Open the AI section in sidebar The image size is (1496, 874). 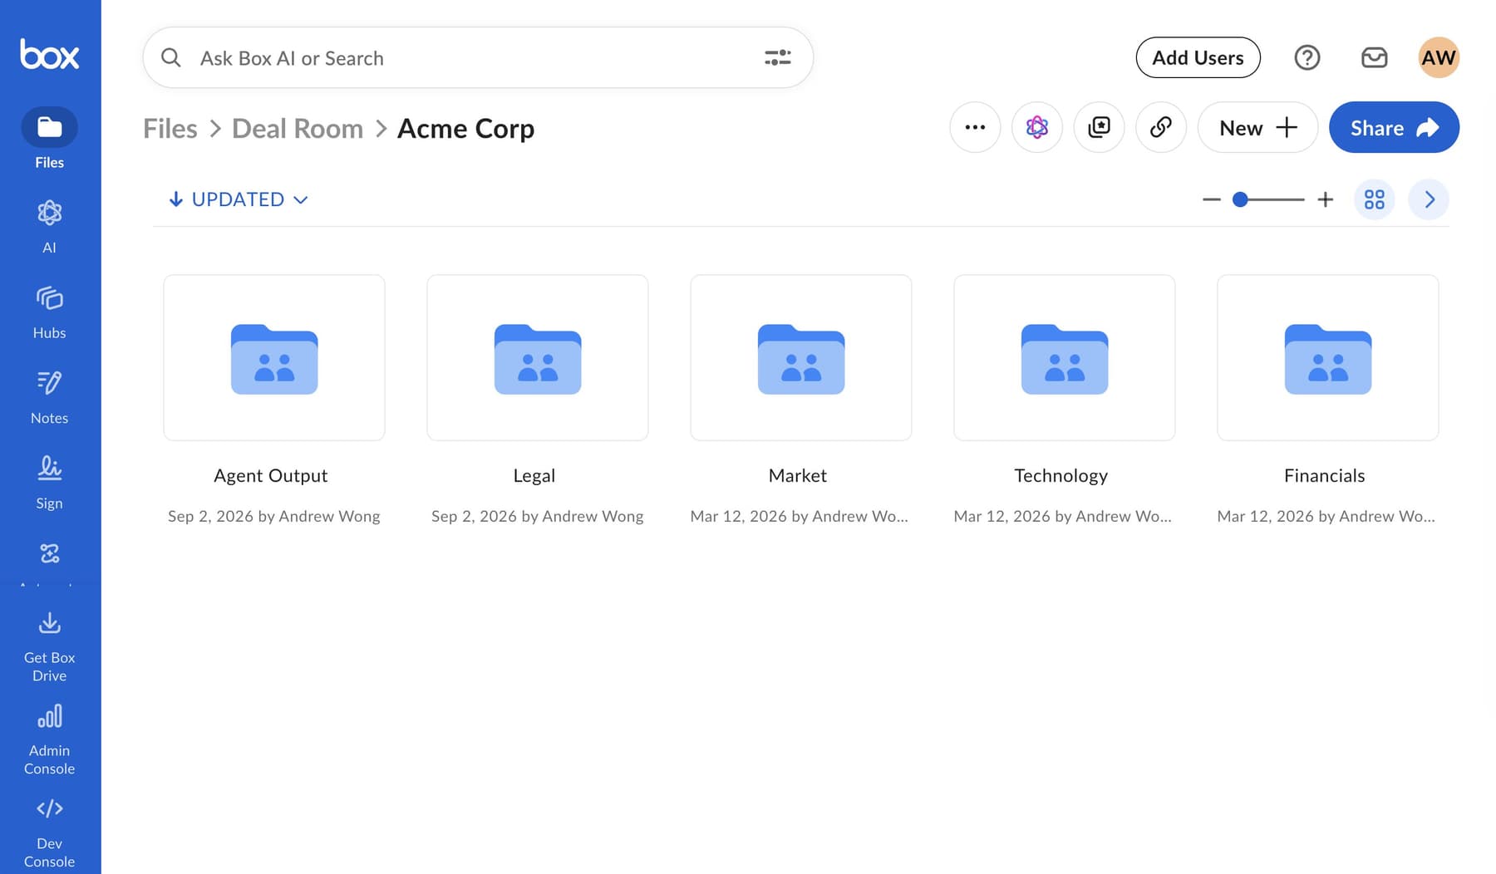50,226
